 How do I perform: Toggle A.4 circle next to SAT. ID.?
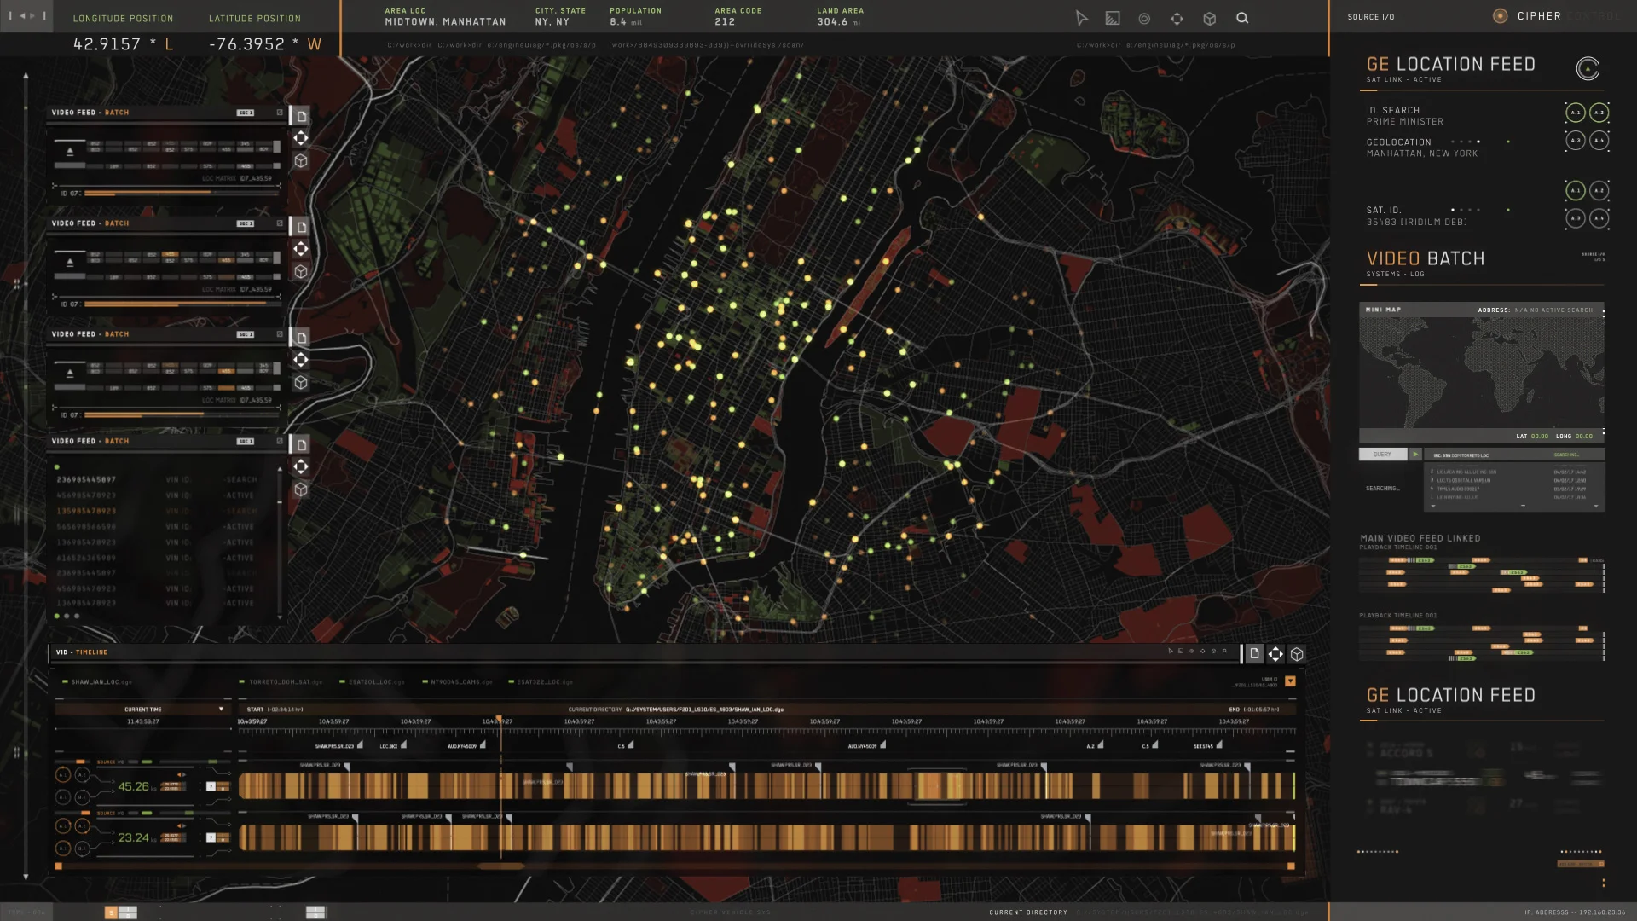click(x=1599, y=218)
